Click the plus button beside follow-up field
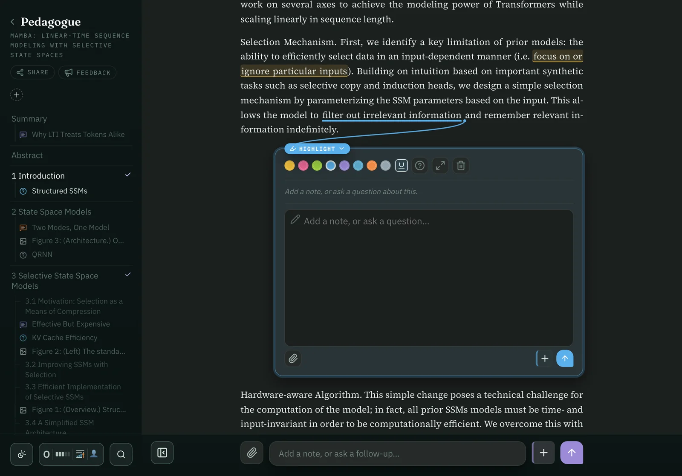Screen dimensions: 682x476 543,453
